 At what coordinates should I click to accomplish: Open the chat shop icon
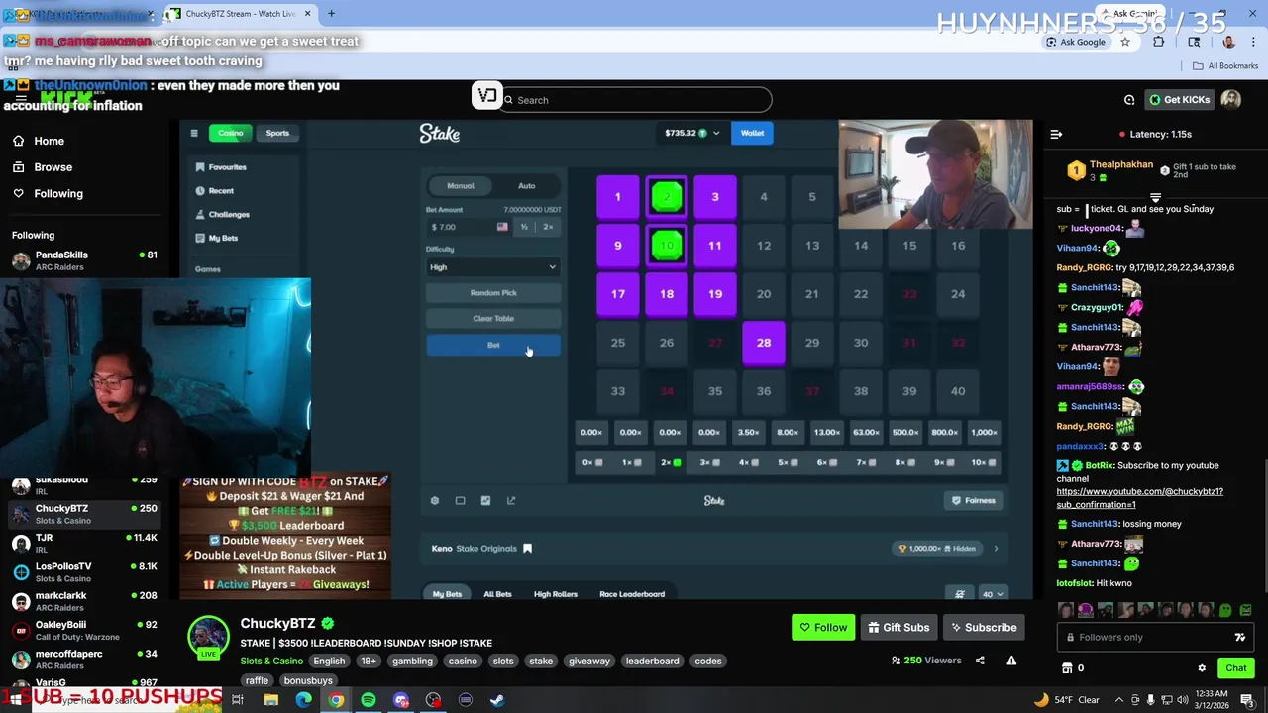[1067, 668]
